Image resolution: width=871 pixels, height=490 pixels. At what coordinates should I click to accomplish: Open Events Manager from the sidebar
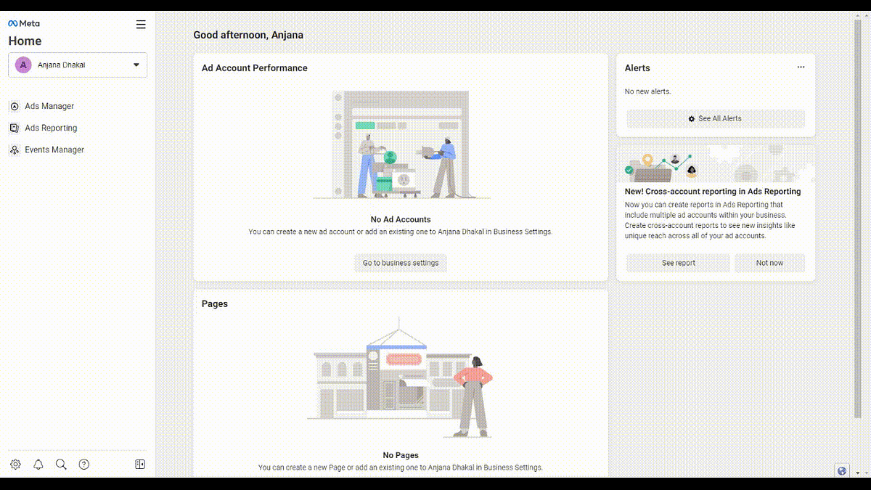pyautogui.click(x=54, y=150)
